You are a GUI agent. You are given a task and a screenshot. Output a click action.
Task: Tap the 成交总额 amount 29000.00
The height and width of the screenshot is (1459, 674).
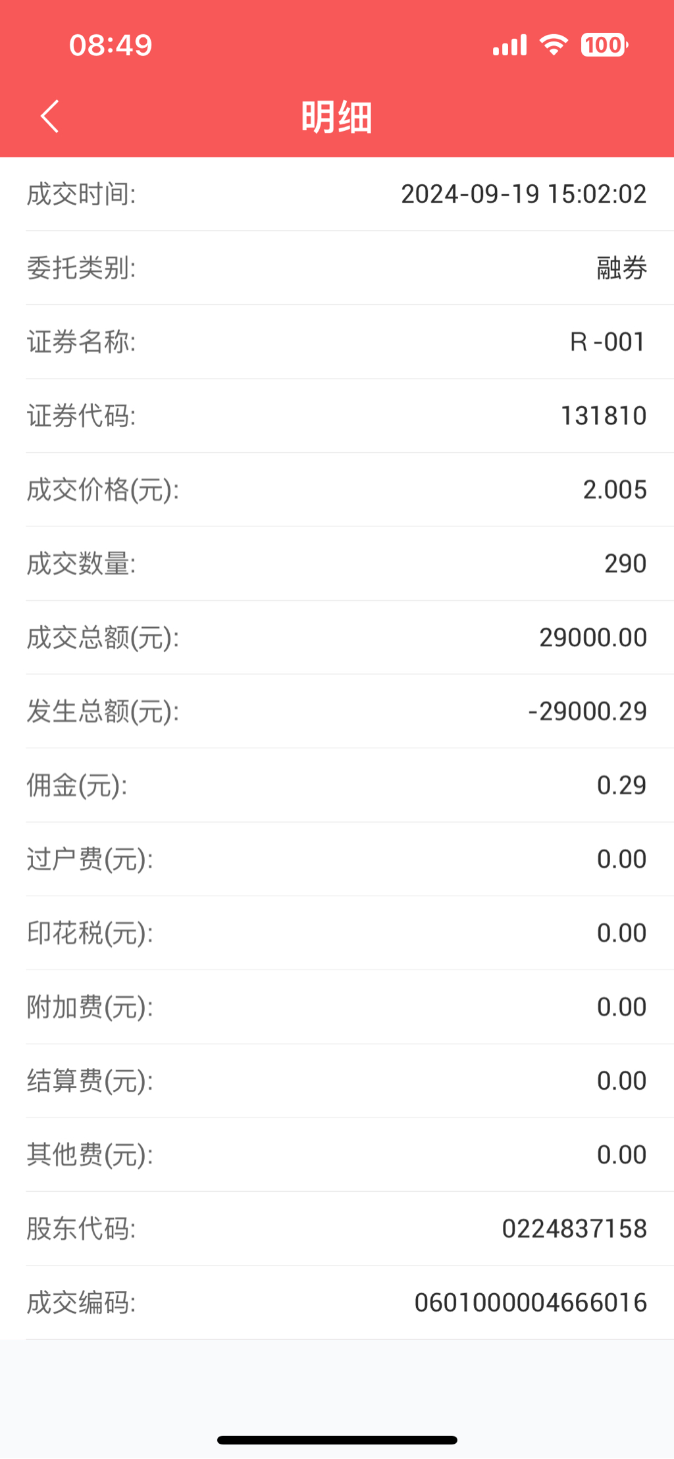click(592, 637)
